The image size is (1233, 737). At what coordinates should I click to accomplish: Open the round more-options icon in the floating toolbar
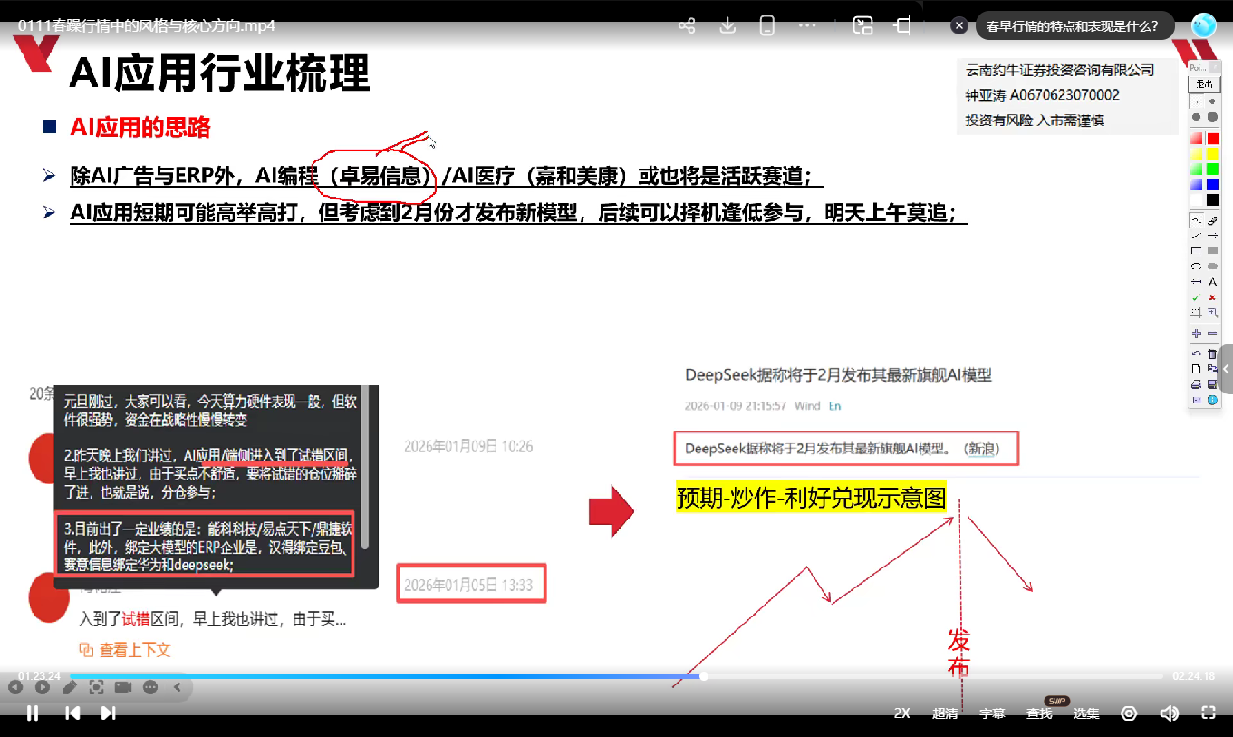pyautogui.click(x=150, y=687)
